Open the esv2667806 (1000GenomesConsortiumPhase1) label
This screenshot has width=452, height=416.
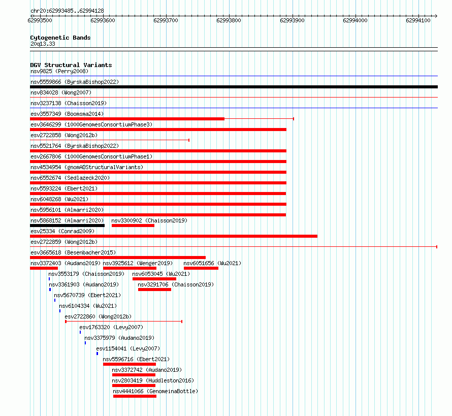[91, 156]
